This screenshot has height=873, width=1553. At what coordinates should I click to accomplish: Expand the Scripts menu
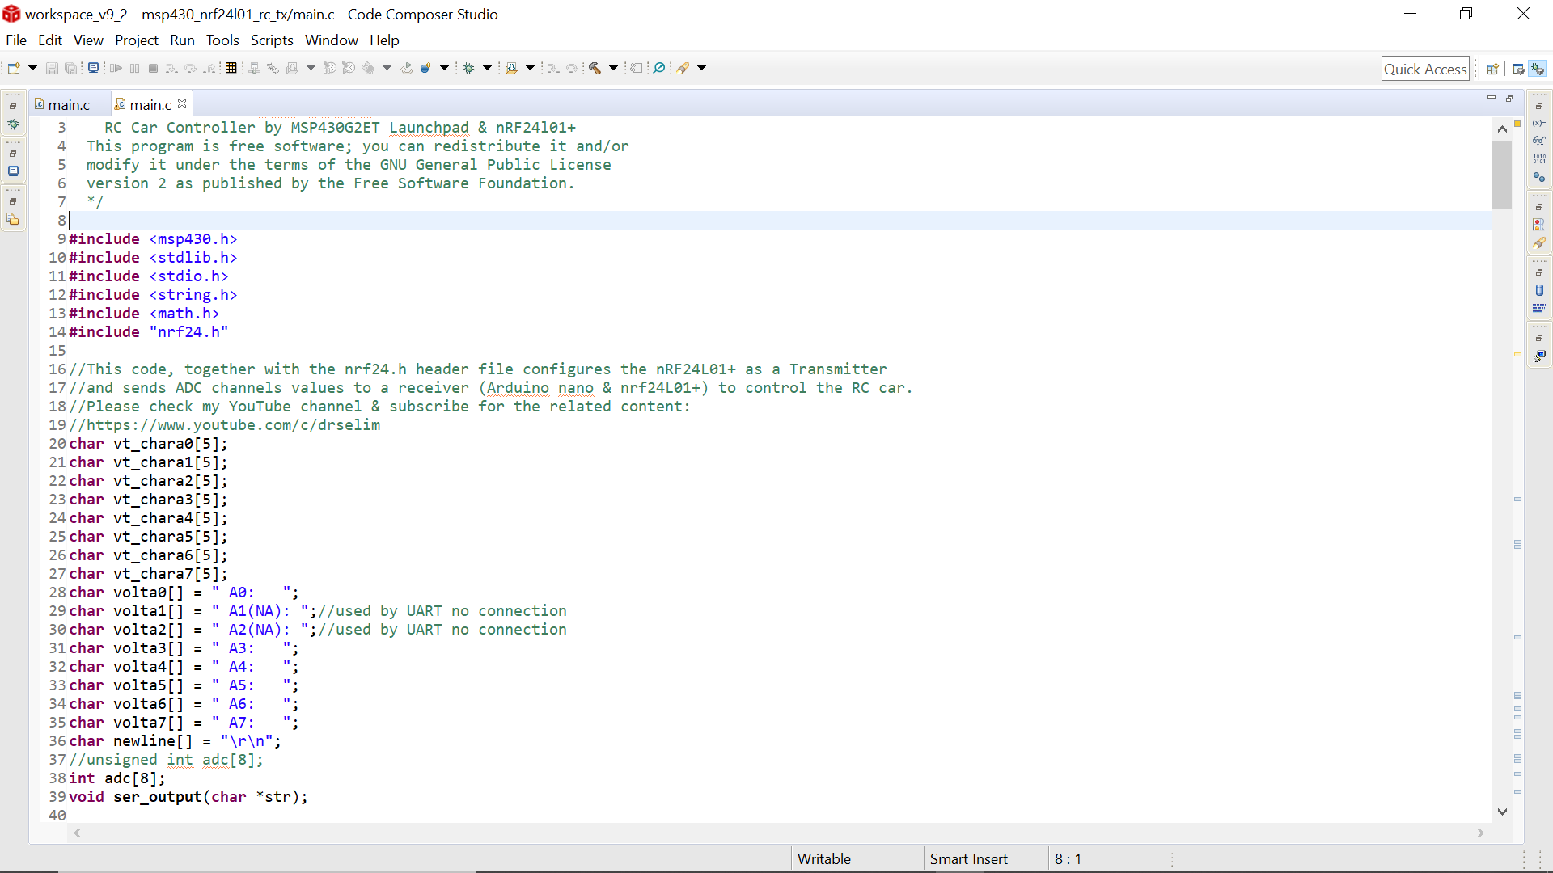pyautogui.click(x=270, y=40)
